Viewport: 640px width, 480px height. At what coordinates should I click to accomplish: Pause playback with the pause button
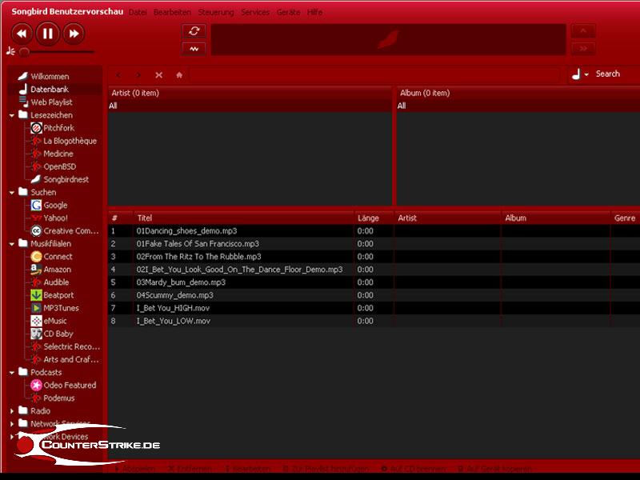(47, 34)
